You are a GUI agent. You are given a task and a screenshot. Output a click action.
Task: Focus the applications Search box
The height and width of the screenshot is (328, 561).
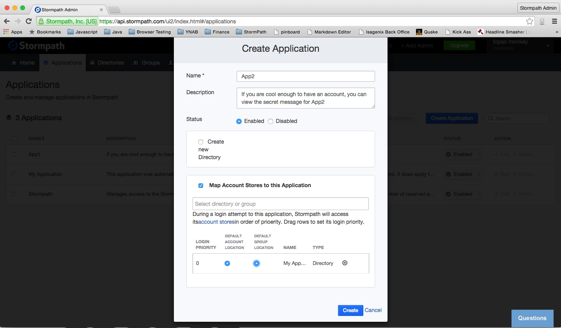[x=517, y=118]
